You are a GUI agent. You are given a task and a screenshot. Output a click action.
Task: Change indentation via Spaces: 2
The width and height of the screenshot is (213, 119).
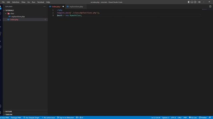(166, 118)
